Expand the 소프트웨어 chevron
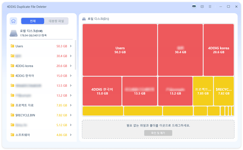Viewport: 243px width, 150px height. (71, 135)
